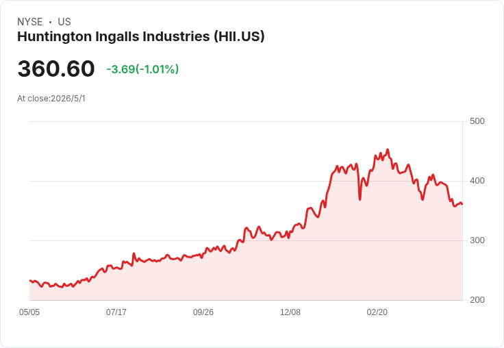Click the 12/08 date marker on x-axis
The width and height of the screenshot is (504, 348).
[x=290, y=312]
